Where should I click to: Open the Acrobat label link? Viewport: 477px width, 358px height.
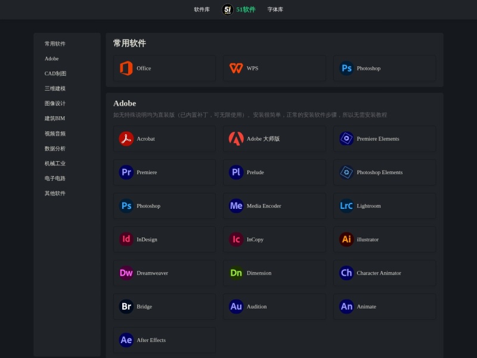pos(145,139)
